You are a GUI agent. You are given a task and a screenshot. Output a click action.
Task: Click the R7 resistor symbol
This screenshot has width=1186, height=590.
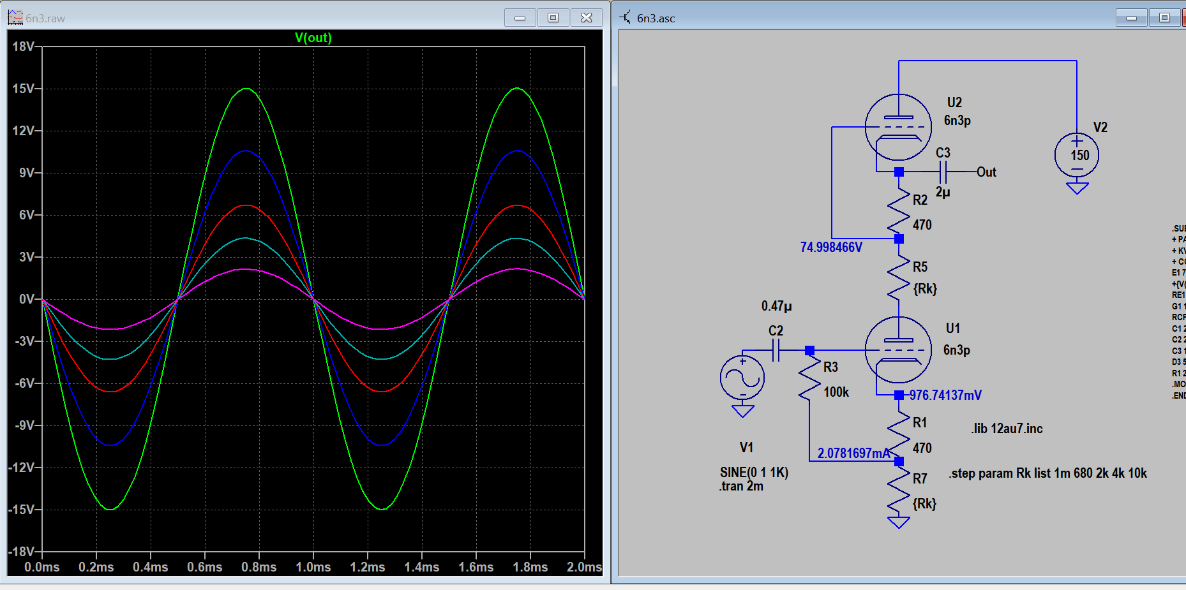899,490
